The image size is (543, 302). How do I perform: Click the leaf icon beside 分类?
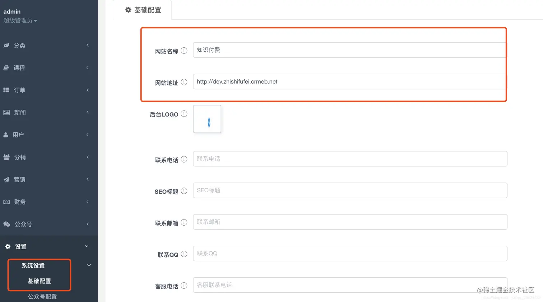click(x=6, y=46)
